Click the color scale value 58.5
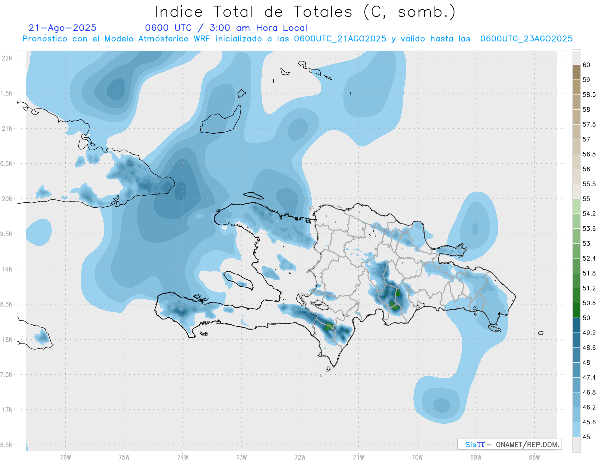This screenshot has height=464, width=600. (589, 94)
